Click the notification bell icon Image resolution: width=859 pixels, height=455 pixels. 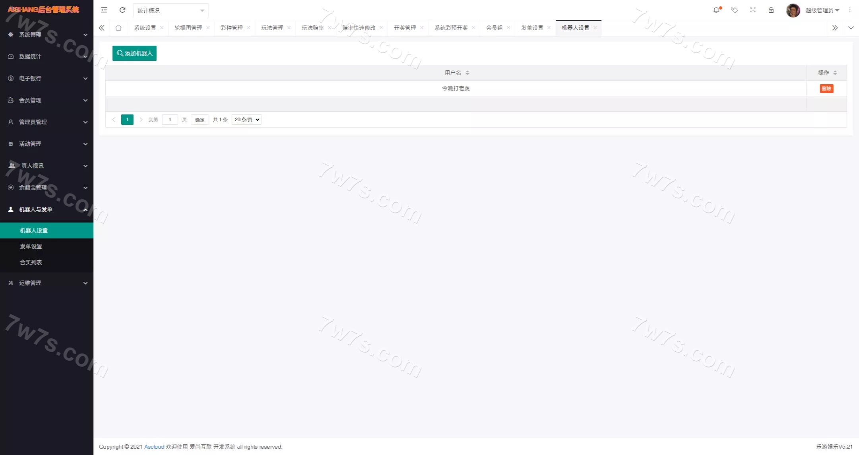(716, 10)
